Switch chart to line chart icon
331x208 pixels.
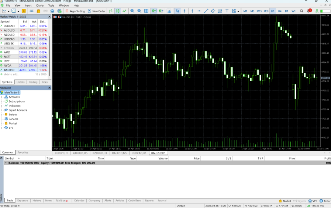pos(125,11)
